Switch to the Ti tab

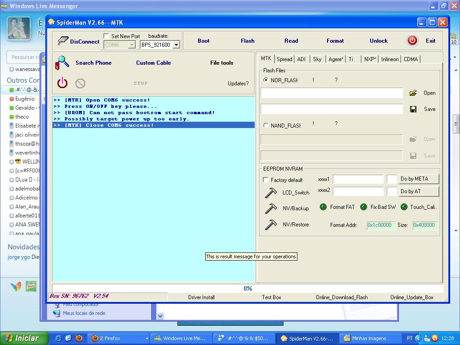353,59
